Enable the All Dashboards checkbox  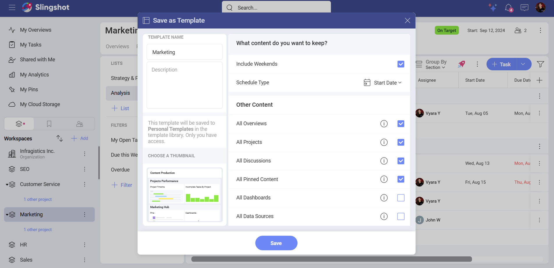click(x=401, y=198)
